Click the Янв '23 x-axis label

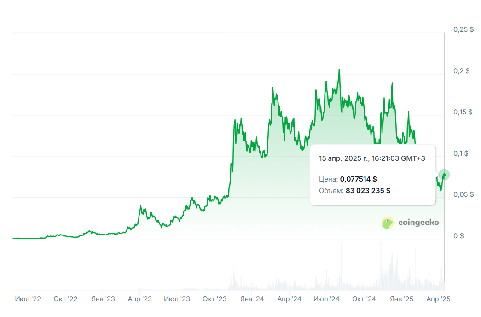(x=103, y=299)
